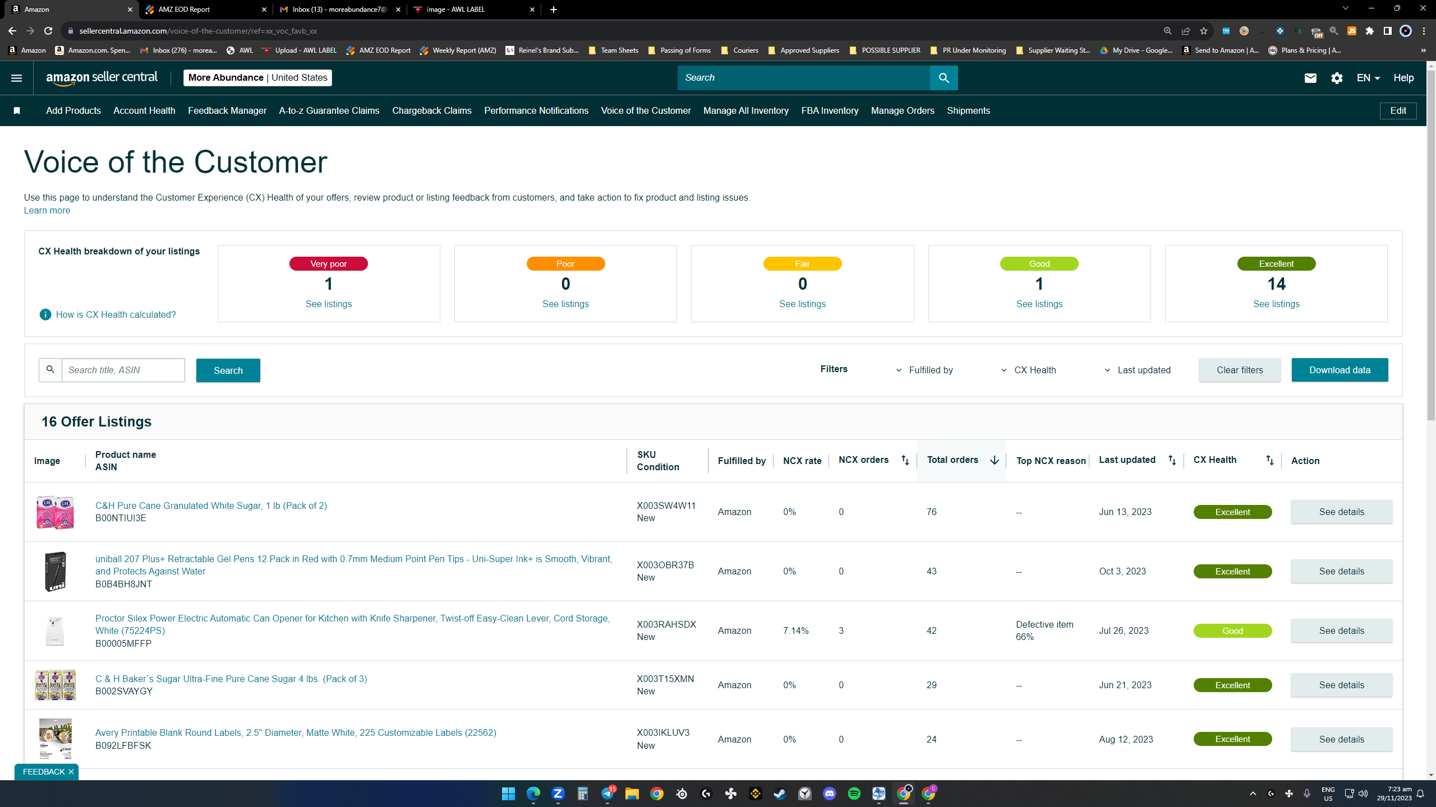Close the FEEDBACK tab with its X
Image resolution: width=1436 pixels, height=807 pixels.
(x=71, y=772)
